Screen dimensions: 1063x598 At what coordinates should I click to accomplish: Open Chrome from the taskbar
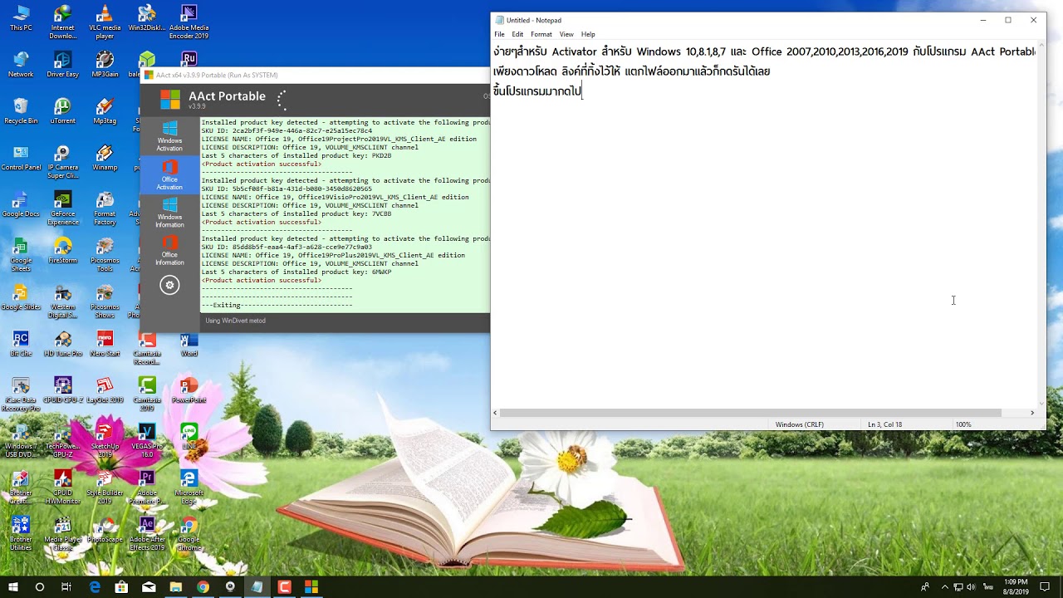point(203,586)
